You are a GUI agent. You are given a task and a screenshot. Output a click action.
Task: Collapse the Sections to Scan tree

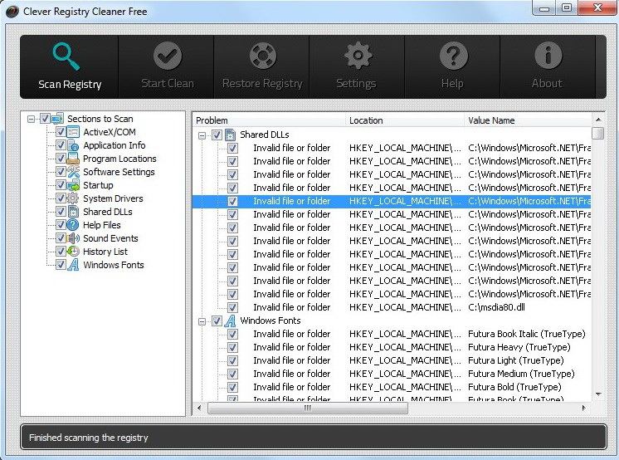click(32, 119)
